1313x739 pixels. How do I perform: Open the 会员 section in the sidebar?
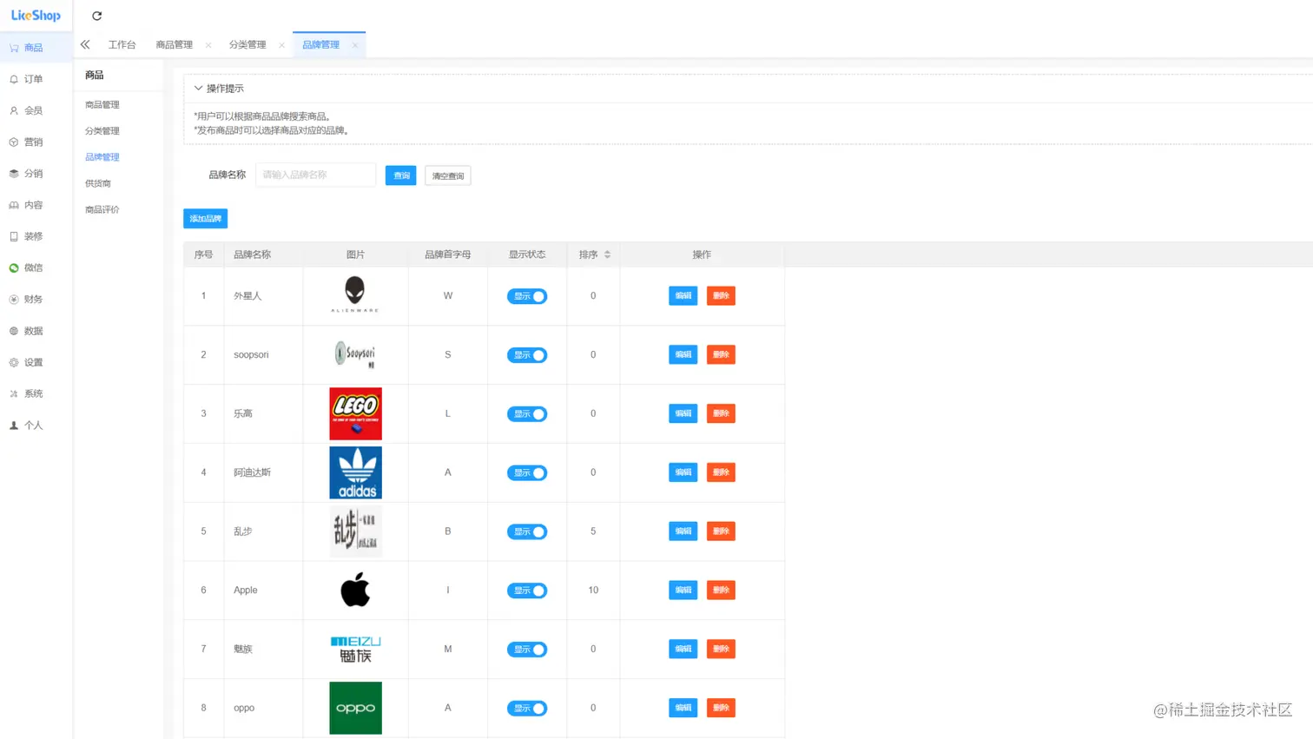pyautogui.click(x=36, y=110)
